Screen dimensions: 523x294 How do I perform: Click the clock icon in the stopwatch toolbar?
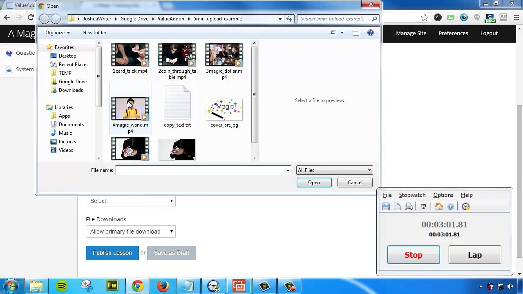[465, 207]
